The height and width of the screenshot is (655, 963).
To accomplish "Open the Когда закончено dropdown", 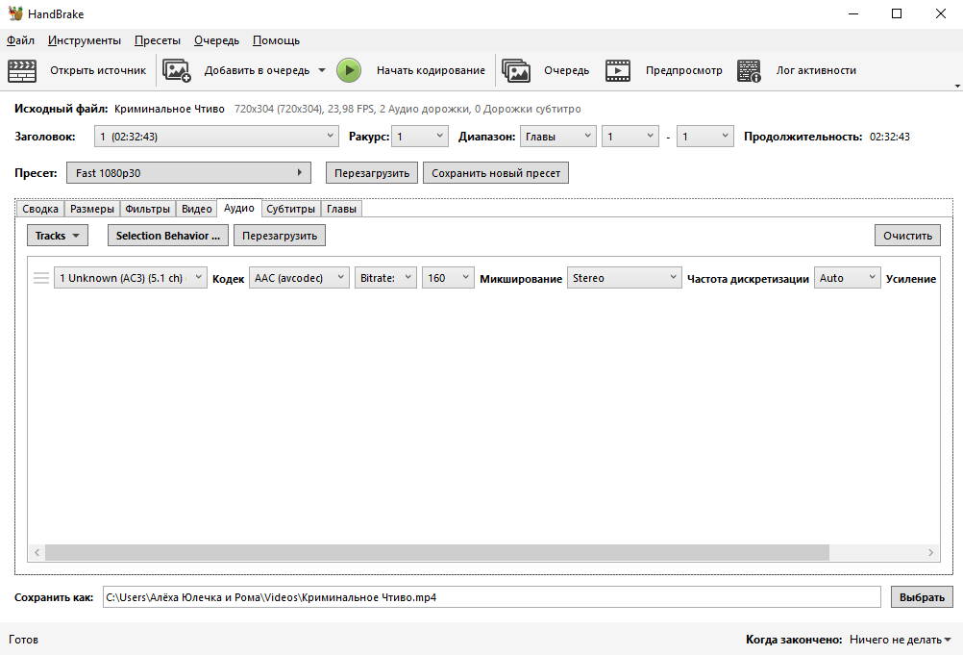I will (x=901, y=640).
